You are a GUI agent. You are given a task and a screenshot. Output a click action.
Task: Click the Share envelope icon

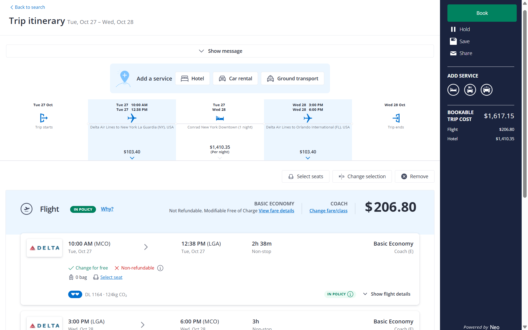tap(453, 53)
